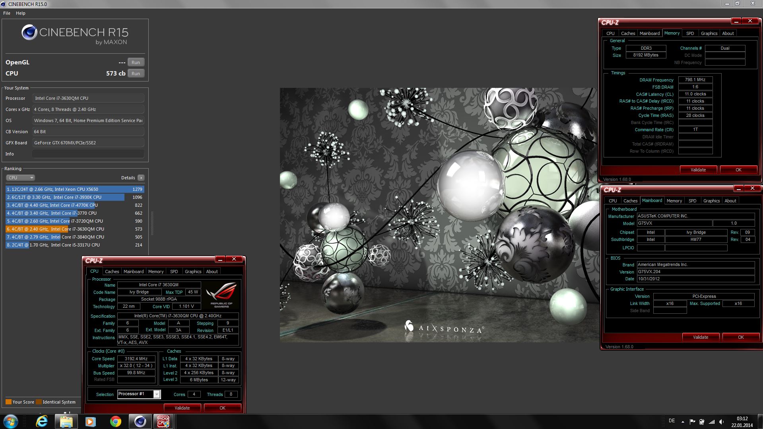Open Memory tab in Mainboard CPU-Z window

click(674, 201)
